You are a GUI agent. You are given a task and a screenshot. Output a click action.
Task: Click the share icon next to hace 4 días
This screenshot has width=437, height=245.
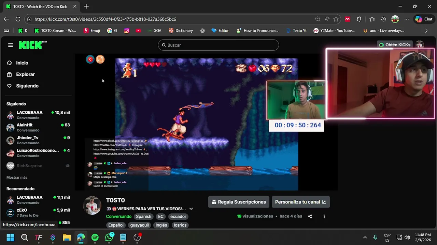[310, 216]
